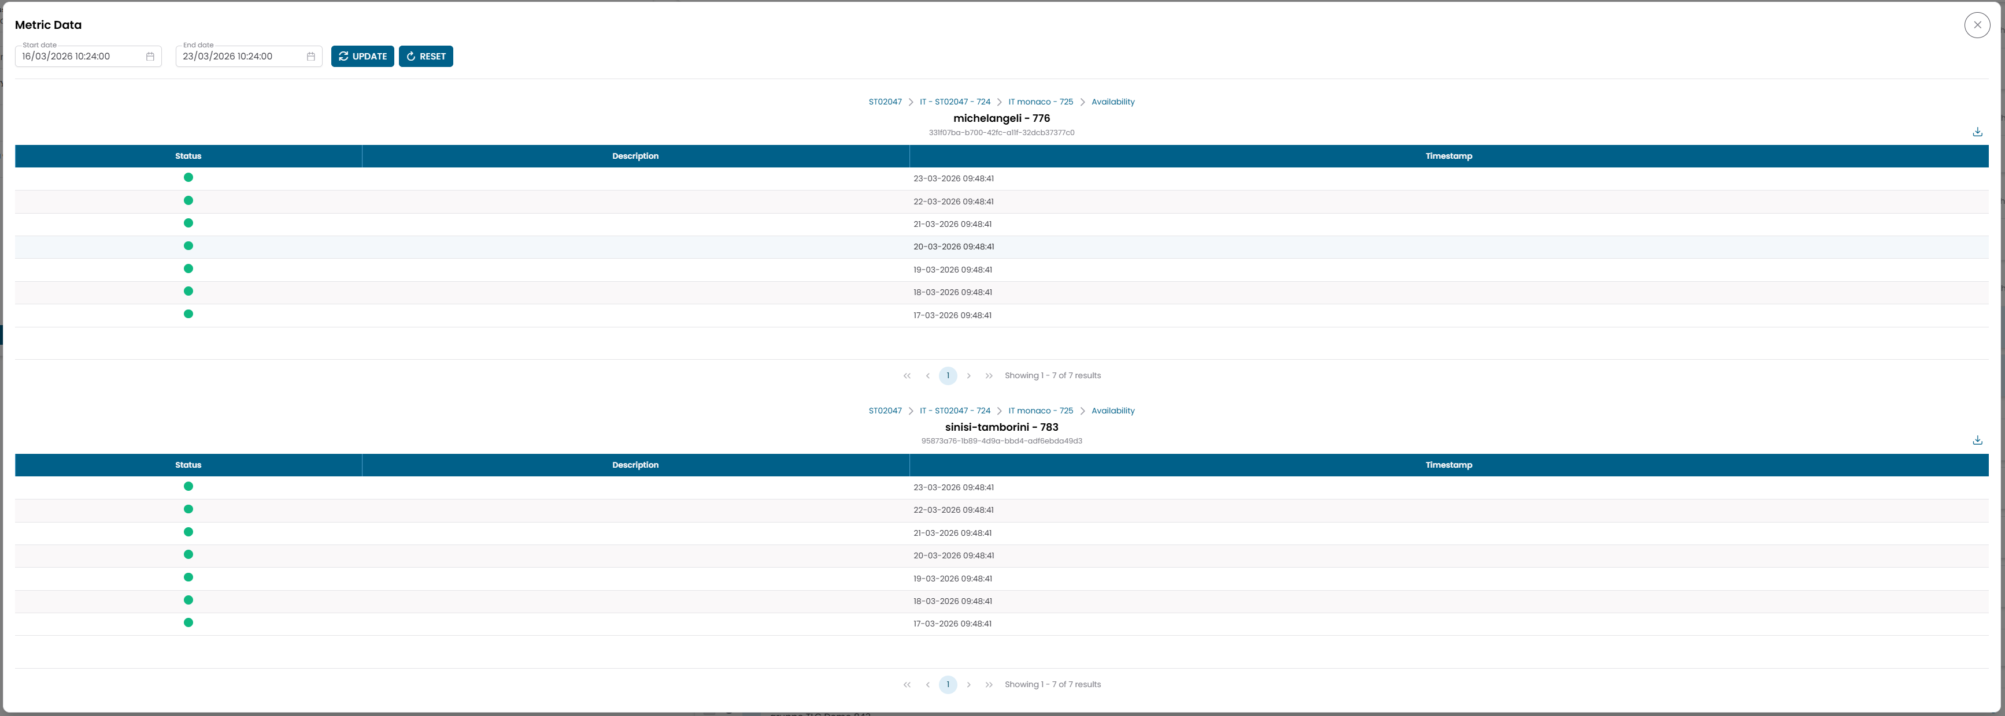Click the Timestamp column header
2005x716 pixels.
[1448, 155]
